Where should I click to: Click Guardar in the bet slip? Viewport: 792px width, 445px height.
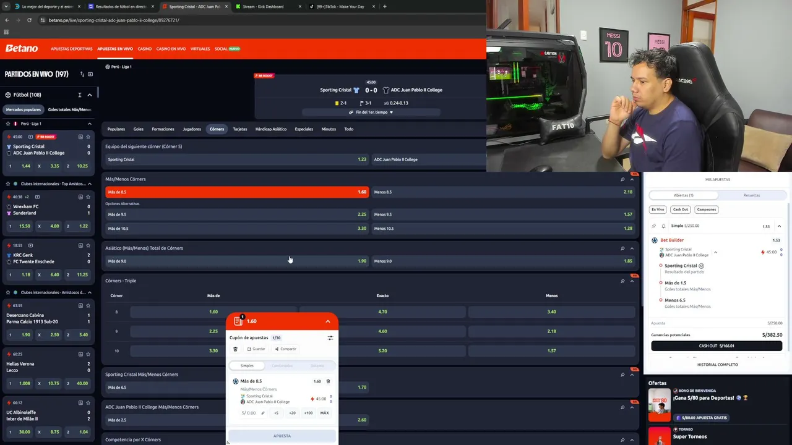(256, 349)
